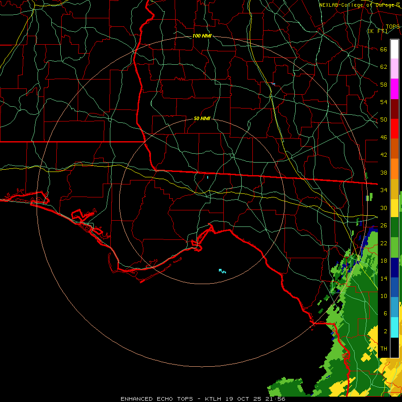Click the legend value "22"
Viewport: 402px width, 402px height.
(x=384, y=243)
